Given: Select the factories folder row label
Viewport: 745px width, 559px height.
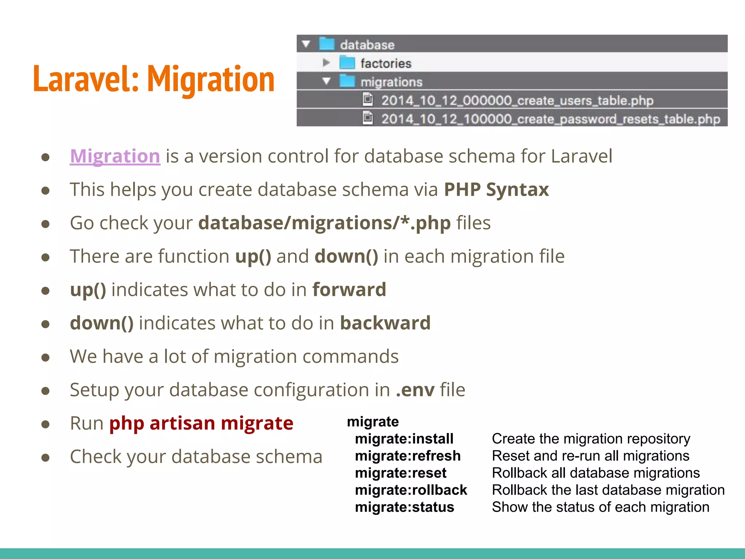Looking at the screenshot, I should (386, 63).
